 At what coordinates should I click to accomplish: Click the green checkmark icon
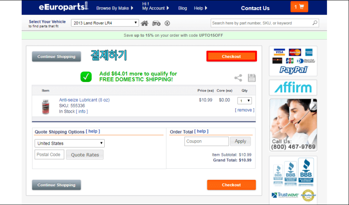86,77
